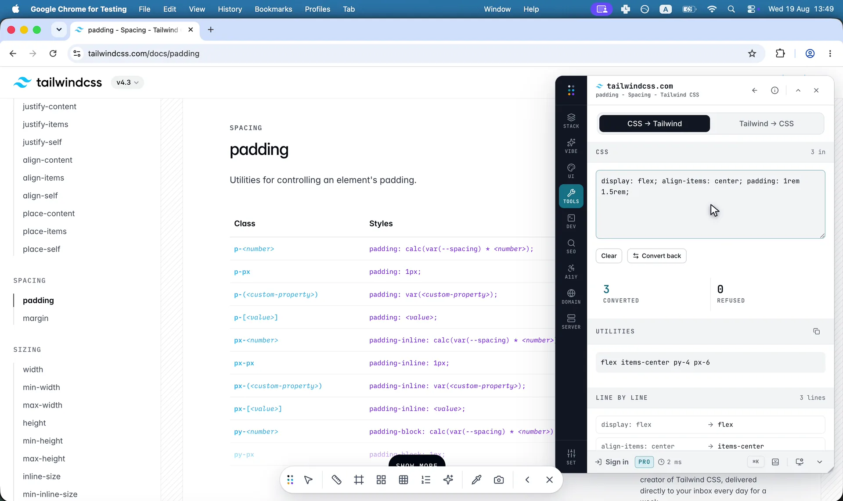Open the A11Y accessibility section
The height and width of the screenshot is (501, 843).
coord(571,271)
